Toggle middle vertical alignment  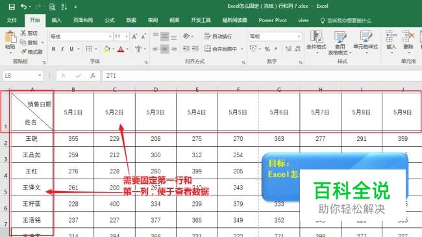tap(164, 36)
